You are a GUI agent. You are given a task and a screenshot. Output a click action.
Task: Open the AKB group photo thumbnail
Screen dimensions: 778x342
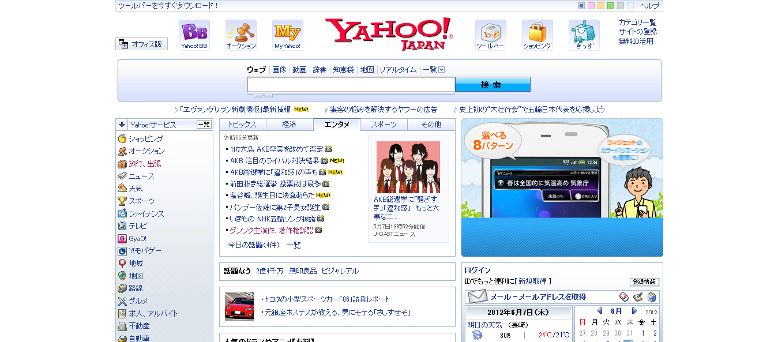pyautogui.click(x=408, y=167)
